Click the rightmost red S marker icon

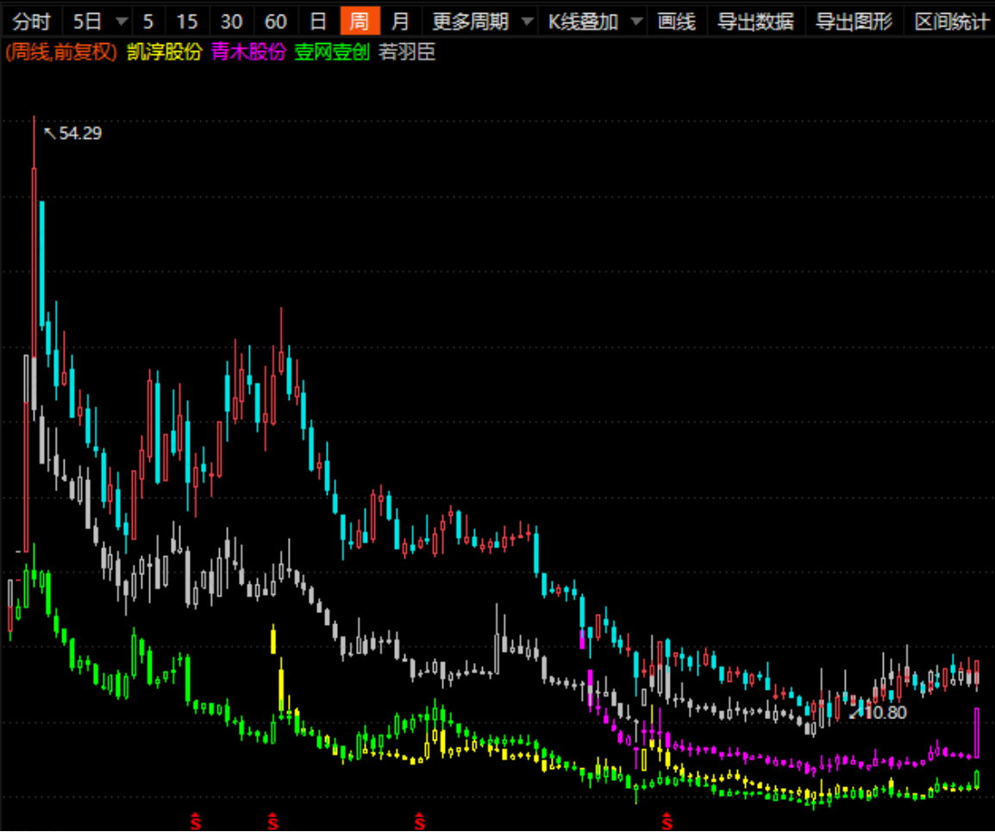click(x=666, y=821)
